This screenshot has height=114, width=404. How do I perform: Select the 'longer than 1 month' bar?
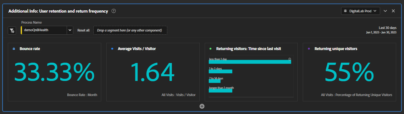[220, 90]
